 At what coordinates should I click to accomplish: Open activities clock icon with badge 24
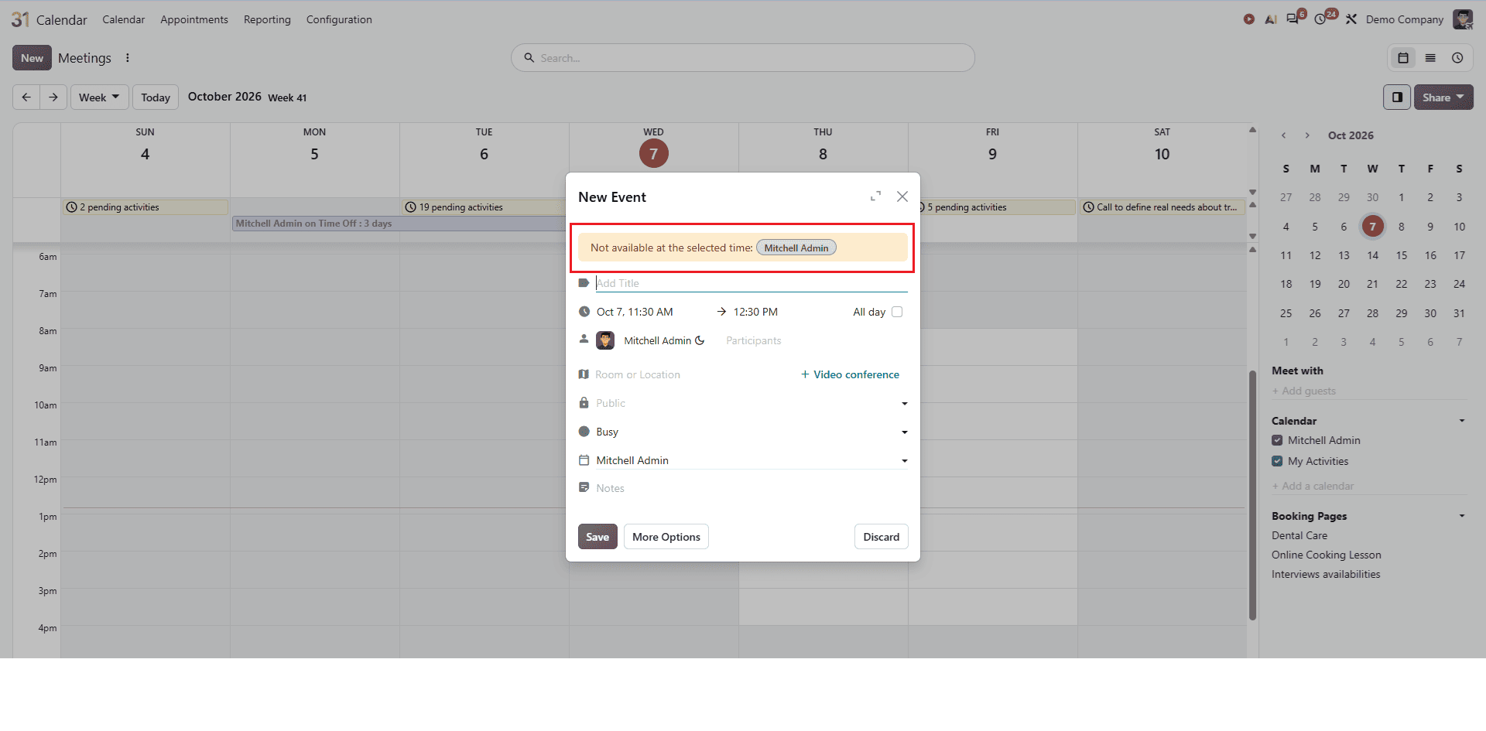coord(1320,19)
